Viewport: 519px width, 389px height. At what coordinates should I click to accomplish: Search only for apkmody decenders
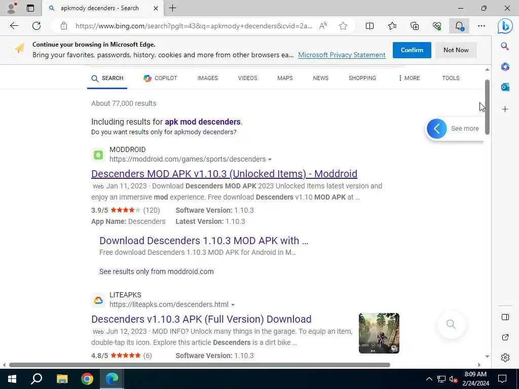204,132
